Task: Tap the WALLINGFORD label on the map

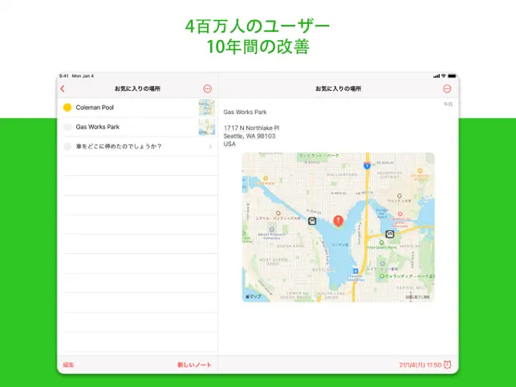Action: point(342,174)
